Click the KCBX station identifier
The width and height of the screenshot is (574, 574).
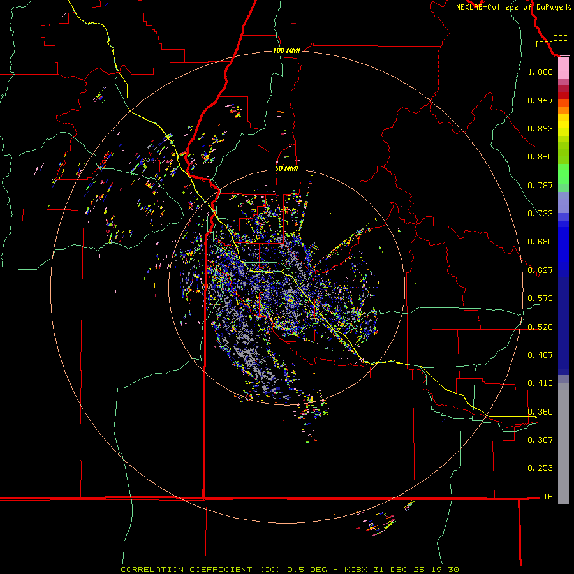tap(357, 570)
